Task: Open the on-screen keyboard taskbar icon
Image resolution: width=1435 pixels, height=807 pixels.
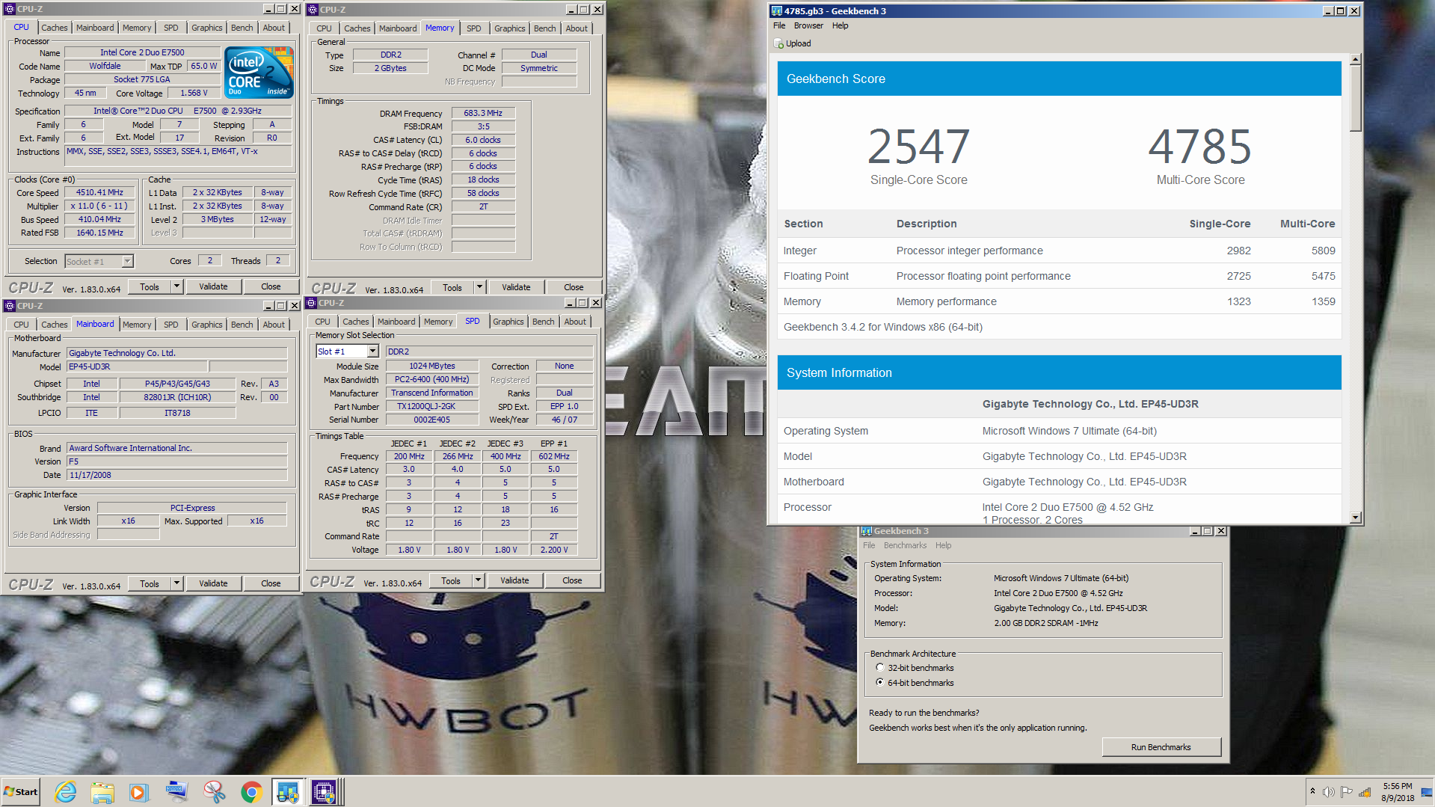Action: [176, 792]
